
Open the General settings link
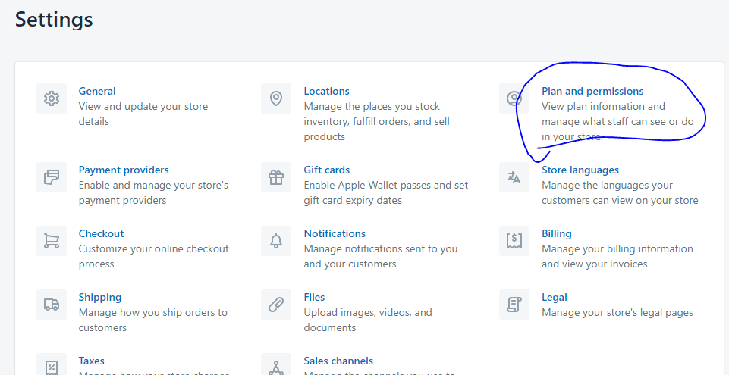pos(97,91)
